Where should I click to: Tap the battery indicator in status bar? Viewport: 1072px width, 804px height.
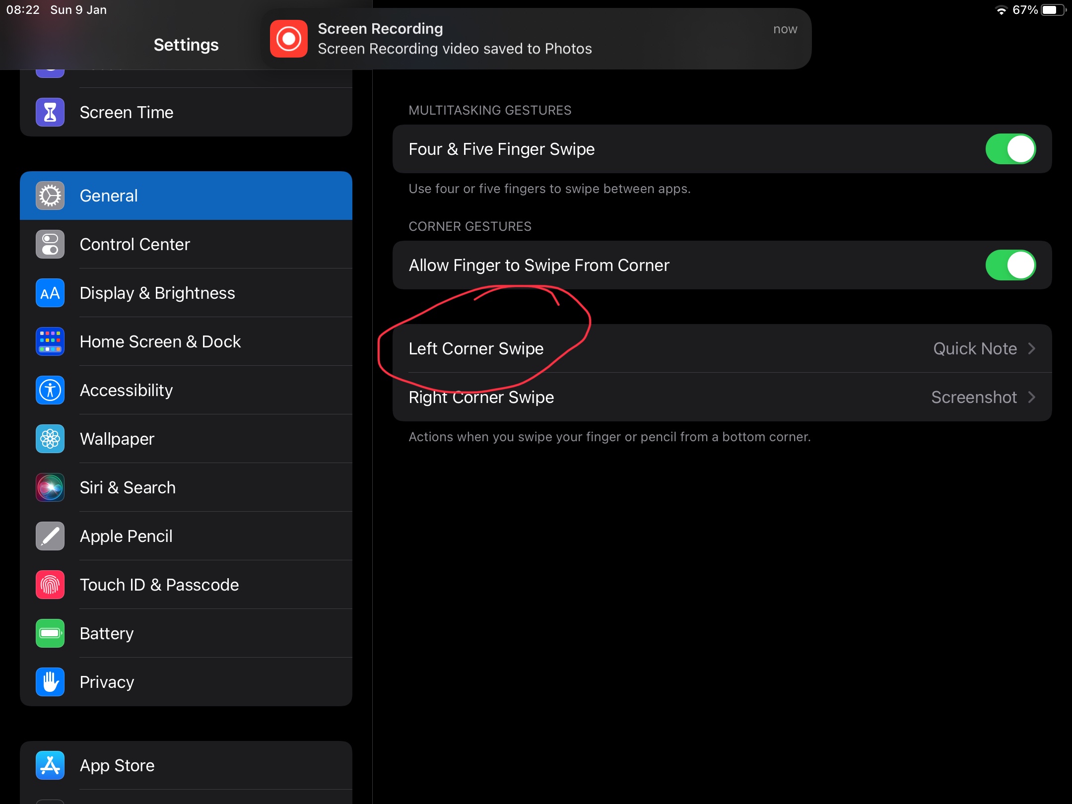[1052, 10]
